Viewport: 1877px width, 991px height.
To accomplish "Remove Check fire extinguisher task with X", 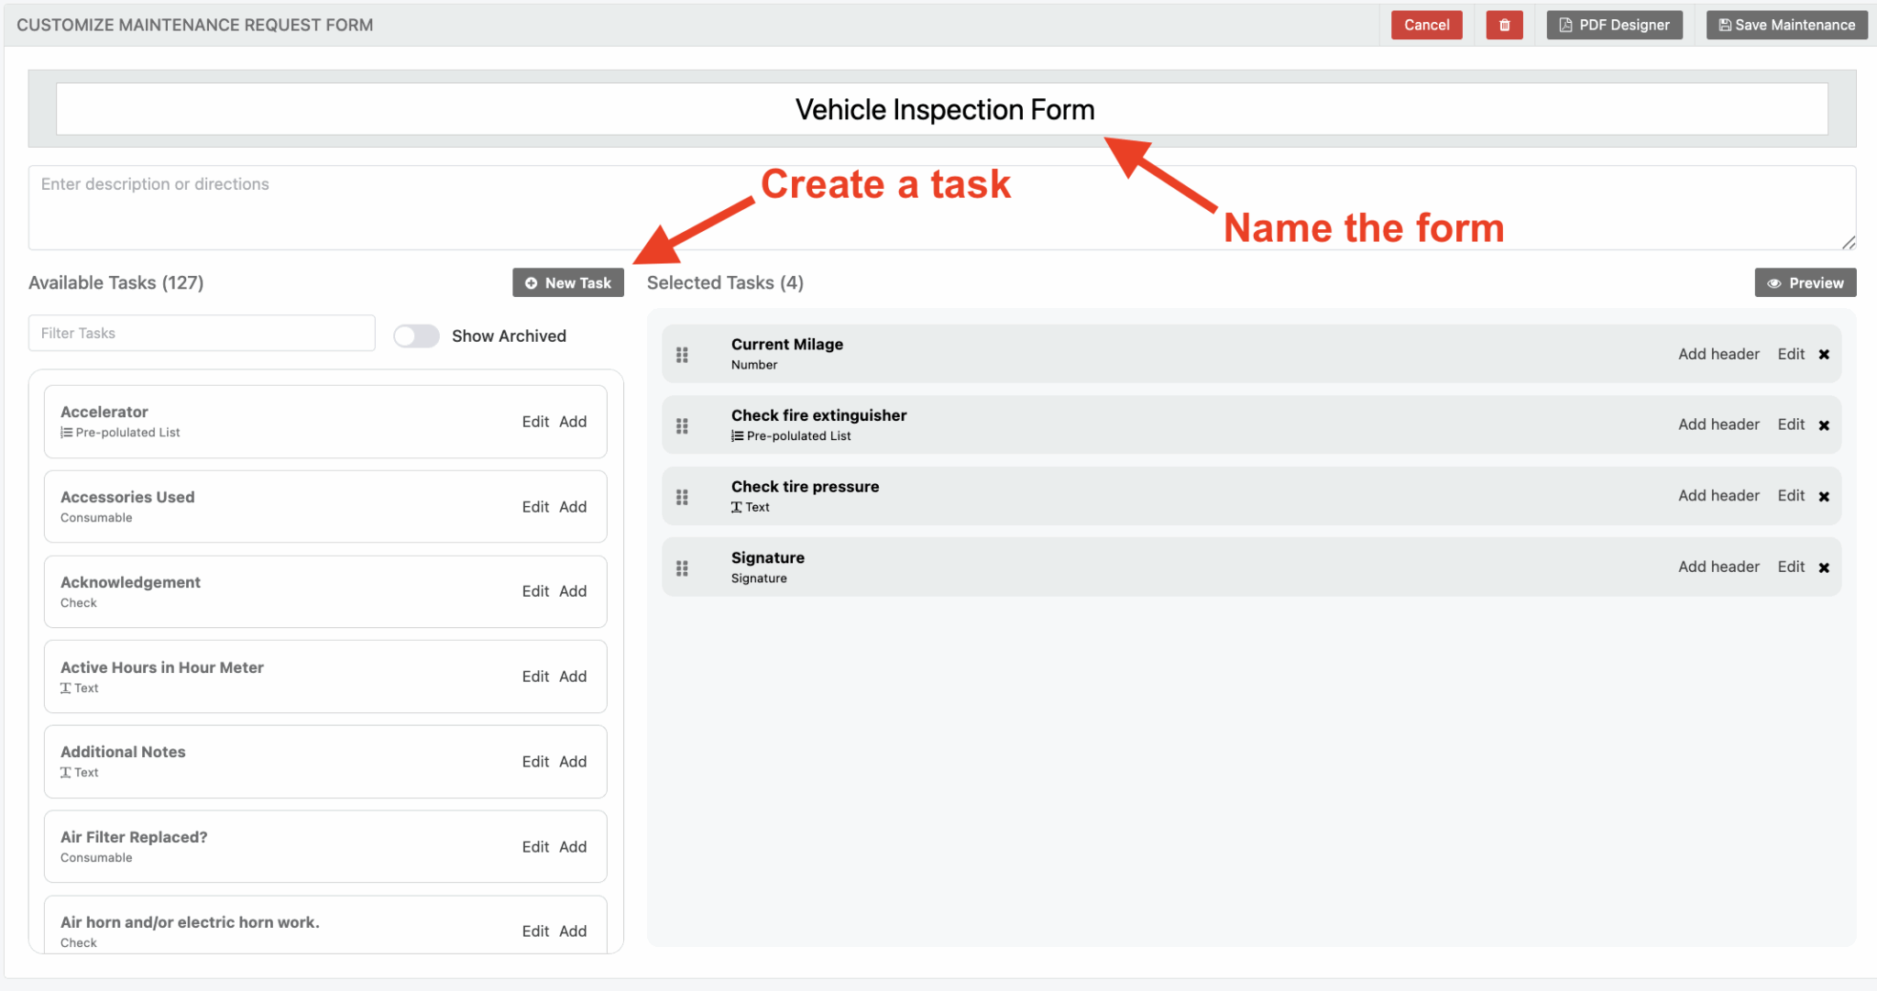I will [x=1824, y=425].
